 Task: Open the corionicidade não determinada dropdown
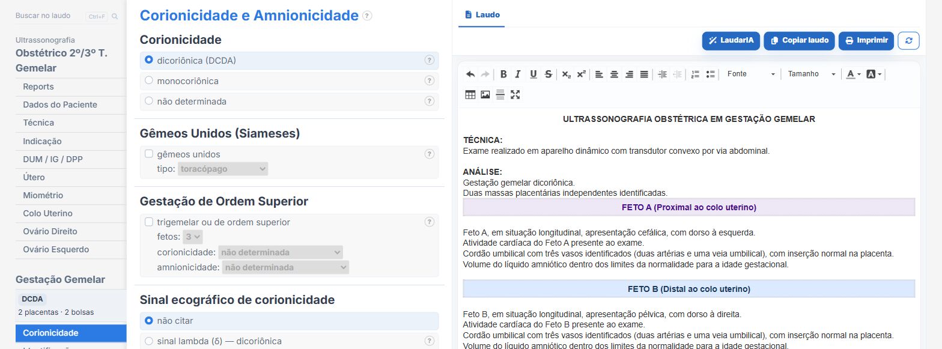point(281,252)
